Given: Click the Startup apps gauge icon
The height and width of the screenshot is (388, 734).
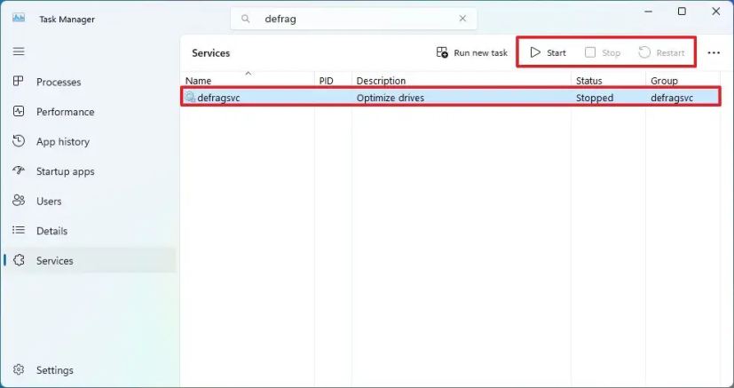Looking at the screenshot, I should (x=19, y=170).
